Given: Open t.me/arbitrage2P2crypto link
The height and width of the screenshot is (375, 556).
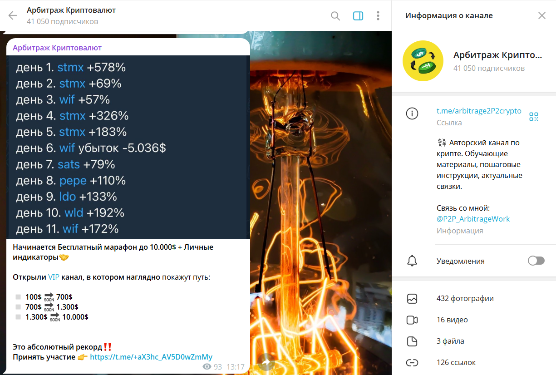Looking at the screenshot, I should tap(479, 111).
